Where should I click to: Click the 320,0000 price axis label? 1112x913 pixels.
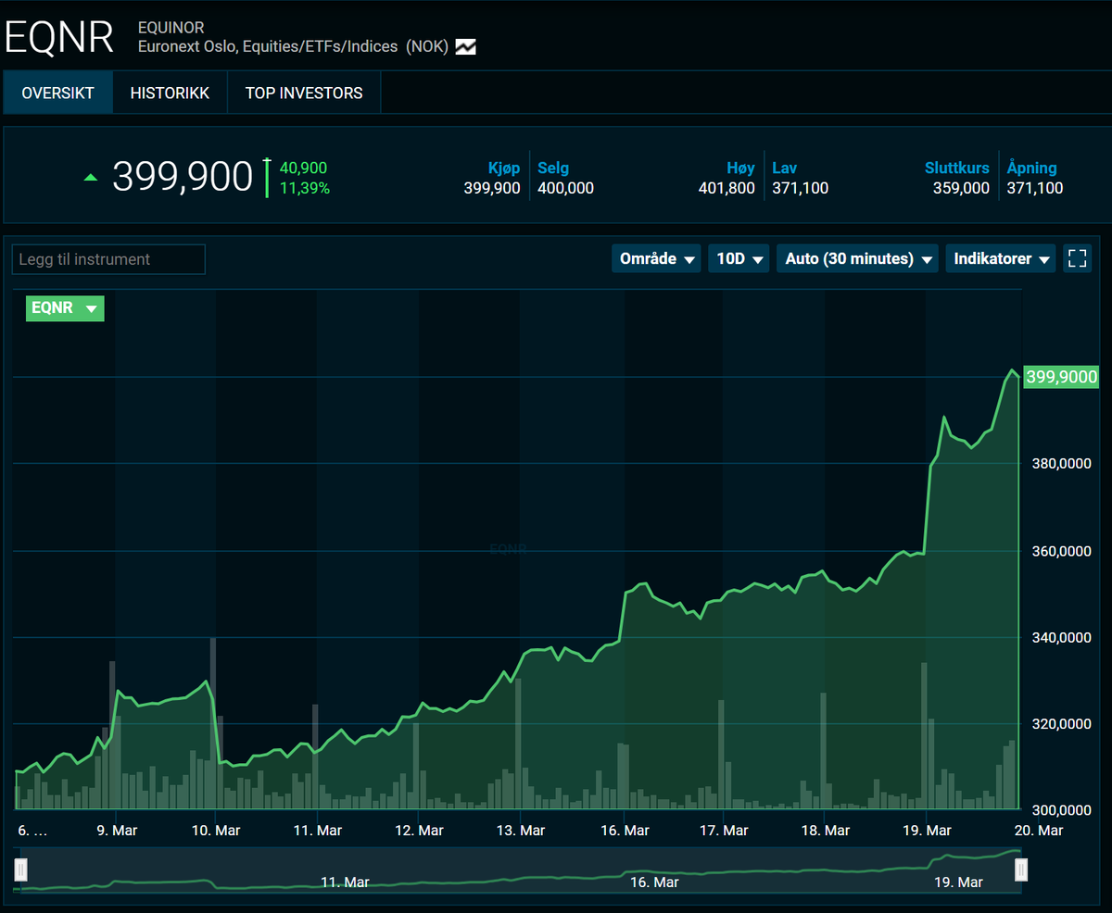click(x=1060, y=724)
